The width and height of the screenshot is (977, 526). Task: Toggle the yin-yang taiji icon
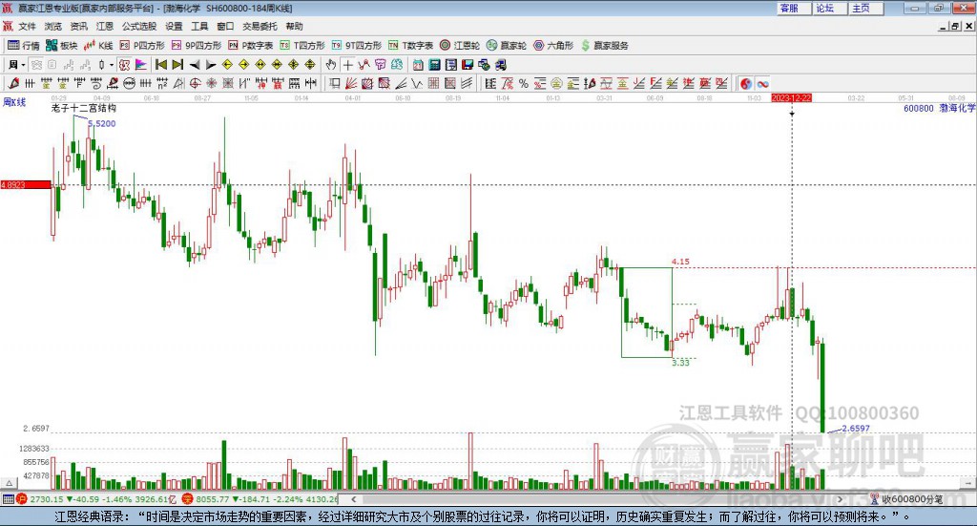click(x=746, y=83)
